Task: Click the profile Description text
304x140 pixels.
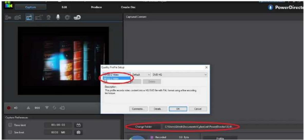Action: pos(151,92)
